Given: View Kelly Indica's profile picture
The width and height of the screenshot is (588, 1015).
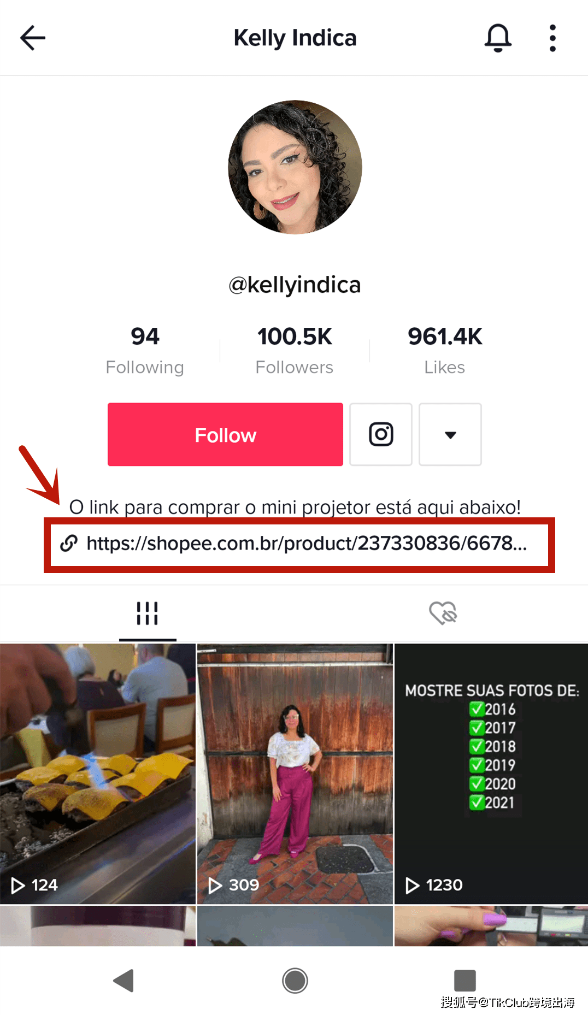Looking at the screenshot, I should click(x=295, y=167).
